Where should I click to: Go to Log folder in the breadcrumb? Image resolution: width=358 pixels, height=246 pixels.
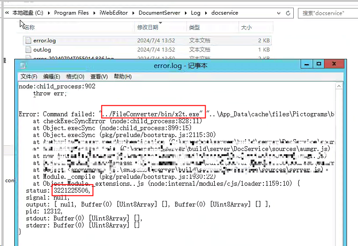pyautogui.click(x=196, y=13)
